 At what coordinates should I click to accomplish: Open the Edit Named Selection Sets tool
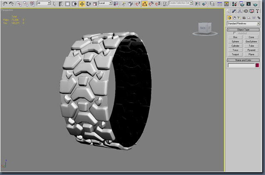[x=165, y=4]
